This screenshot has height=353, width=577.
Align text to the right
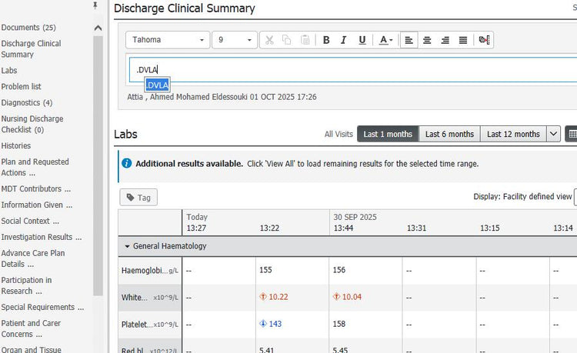pos(445,40)
